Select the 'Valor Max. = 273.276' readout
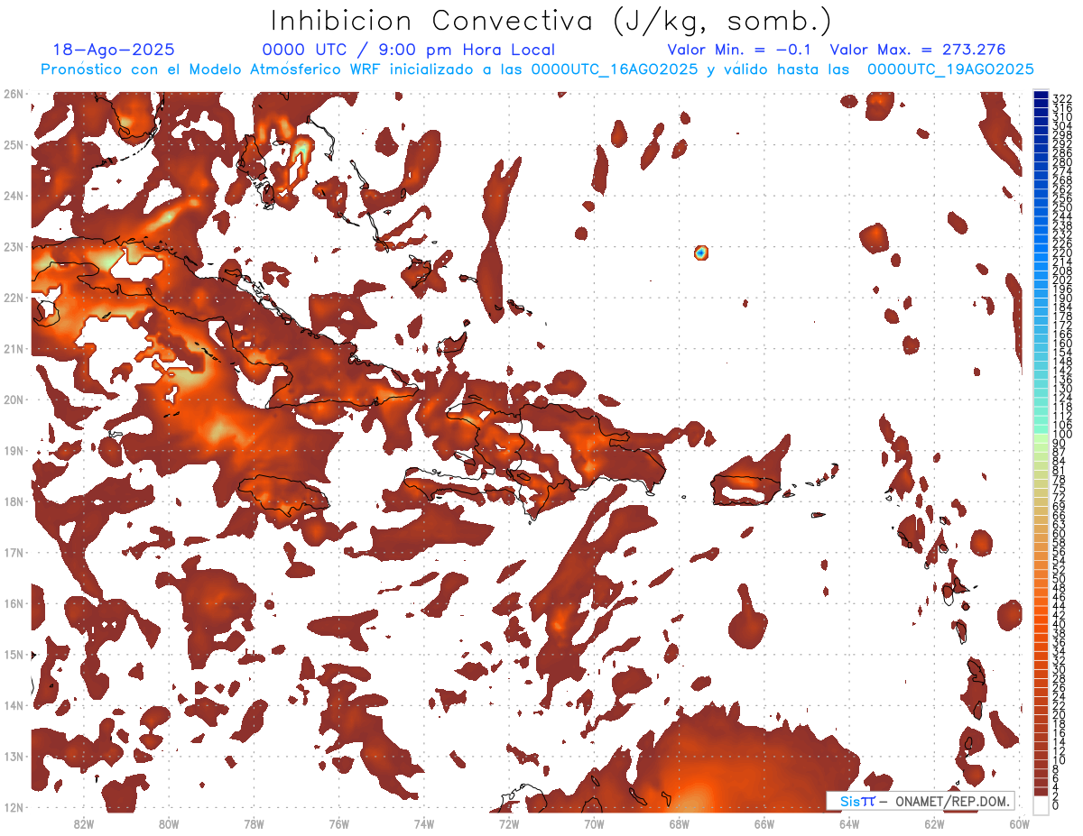1083x836 pixels. click(x=918, y=50)
